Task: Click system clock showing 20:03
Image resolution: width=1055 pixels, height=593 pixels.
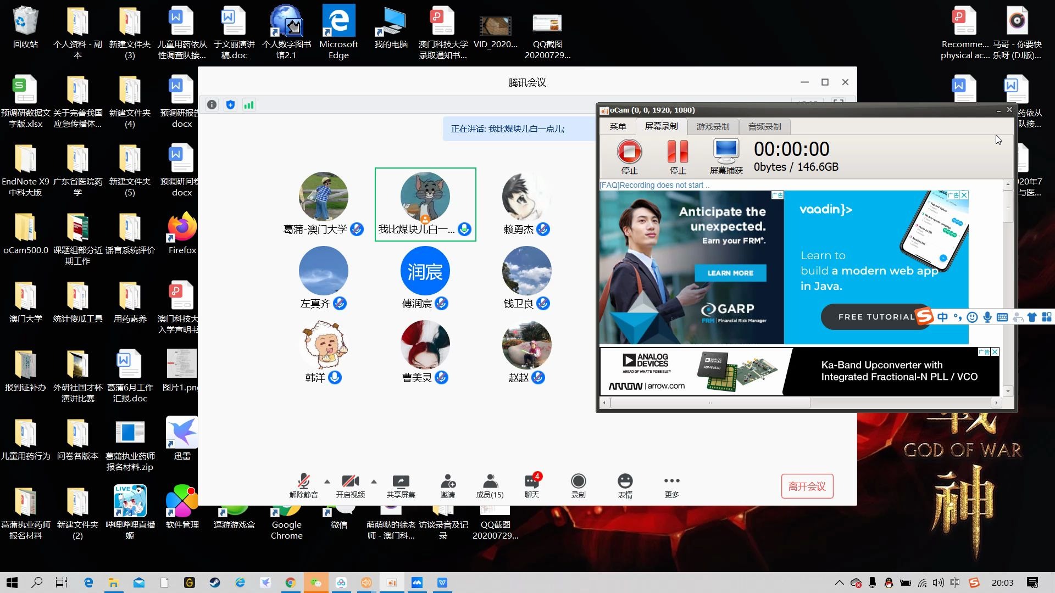Action: 1003,583
